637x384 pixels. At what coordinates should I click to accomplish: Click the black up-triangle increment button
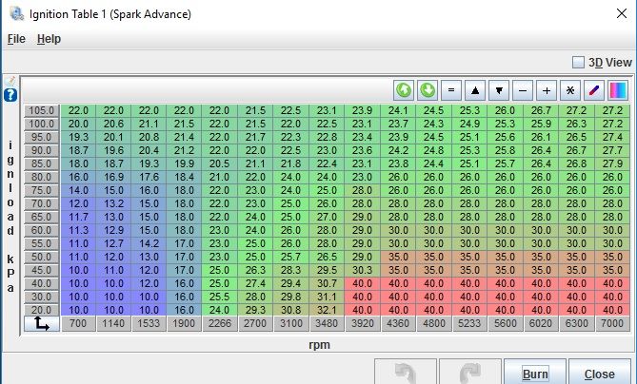point(475,90)
